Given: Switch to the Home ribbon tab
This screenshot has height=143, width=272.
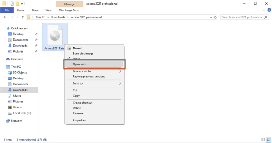Looking at the screenshot, I should (x=21, y=10).
